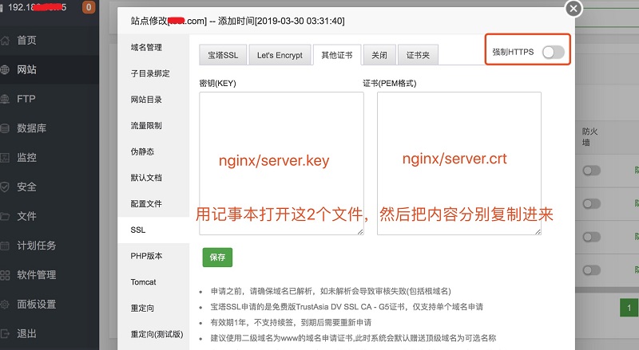This screenshot has width=639, height=350.
Task: Open 重定向(测试版) settings
Action: [153, 334]
